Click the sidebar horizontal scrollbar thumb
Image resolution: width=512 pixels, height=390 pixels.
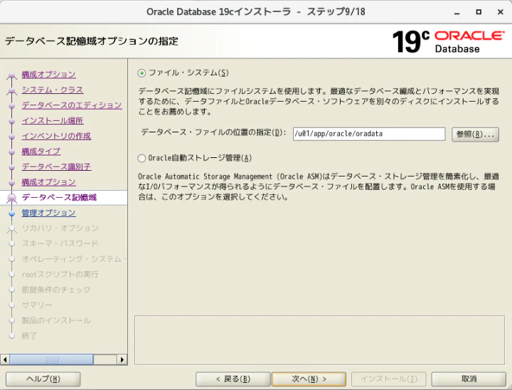[51, 359]
